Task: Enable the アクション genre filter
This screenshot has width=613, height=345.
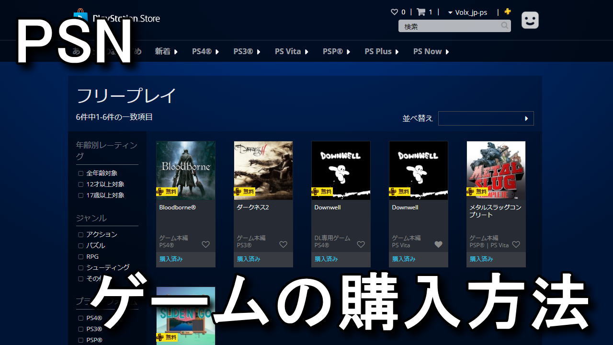Action: coord(81,235)
